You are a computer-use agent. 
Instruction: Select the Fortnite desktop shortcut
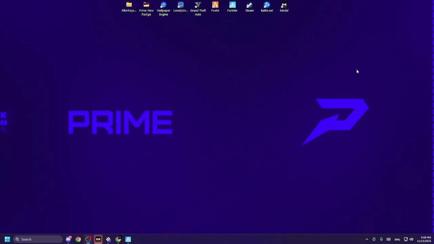coord(232,7)
